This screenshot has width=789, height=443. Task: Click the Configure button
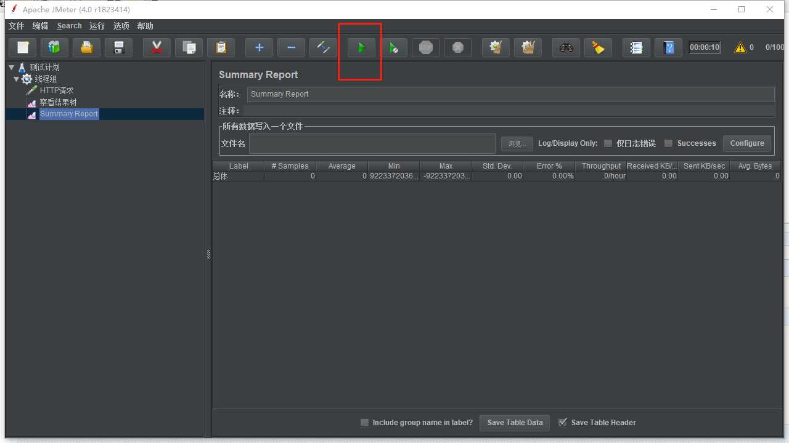click(747, 143)
